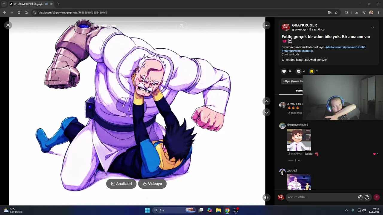The height and width of the screenshot is (215, 383).
Task: Open KING CLOUD commenter avatar
Action: [x=282, y=105]
